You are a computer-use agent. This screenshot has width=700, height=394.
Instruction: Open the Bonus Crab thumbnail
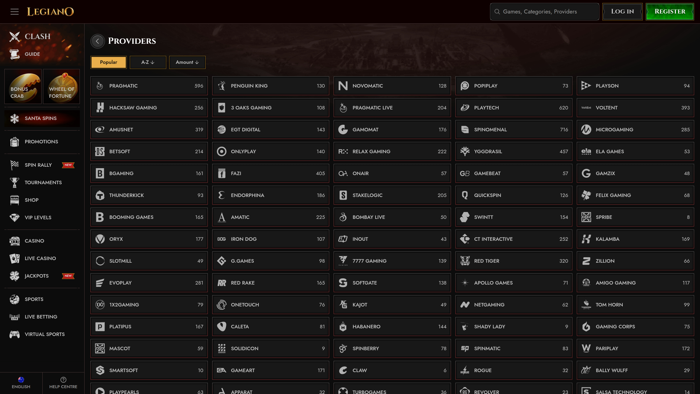pos(23,86)
